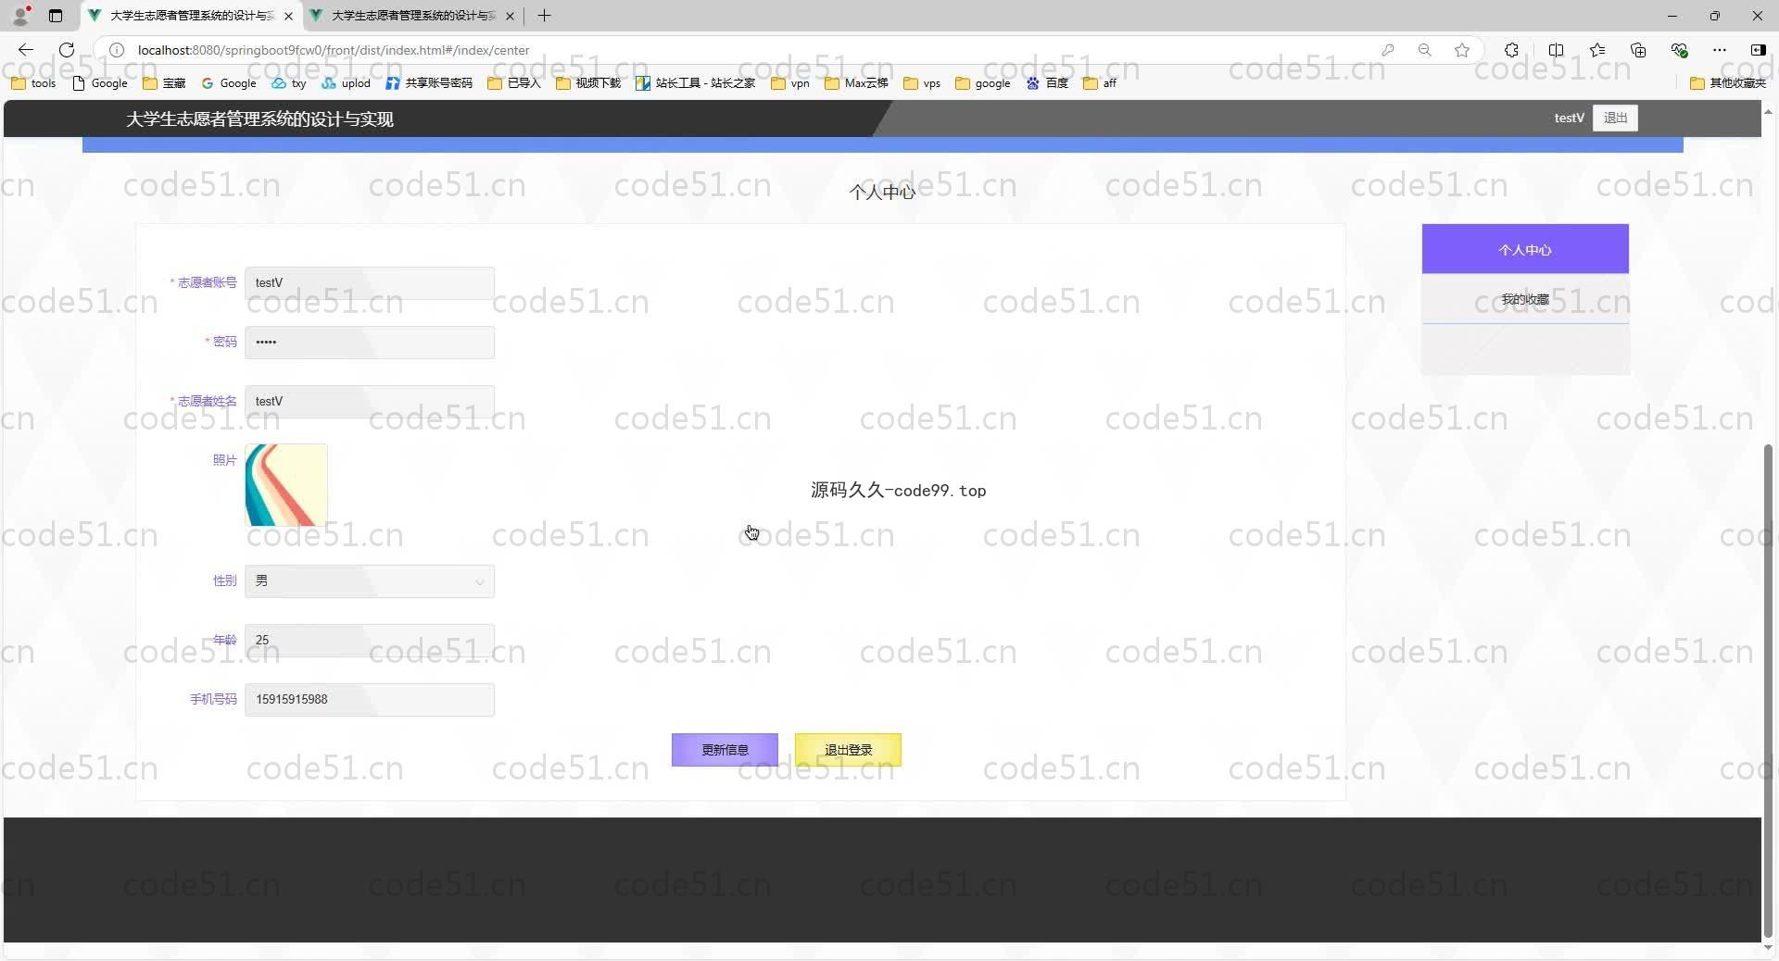Click the profile photo thumbnail
Screen dimensions: 1779x961
pyautogui.click(x=285, y=485)
